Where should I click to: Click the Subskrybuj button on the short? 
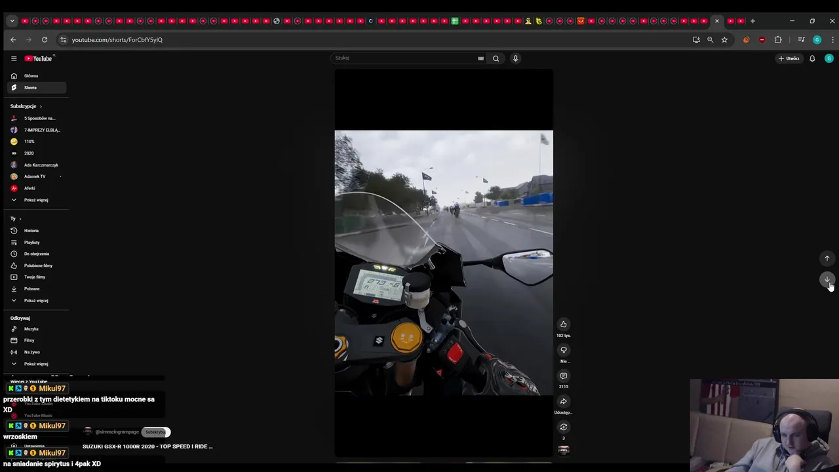[156, 432]
